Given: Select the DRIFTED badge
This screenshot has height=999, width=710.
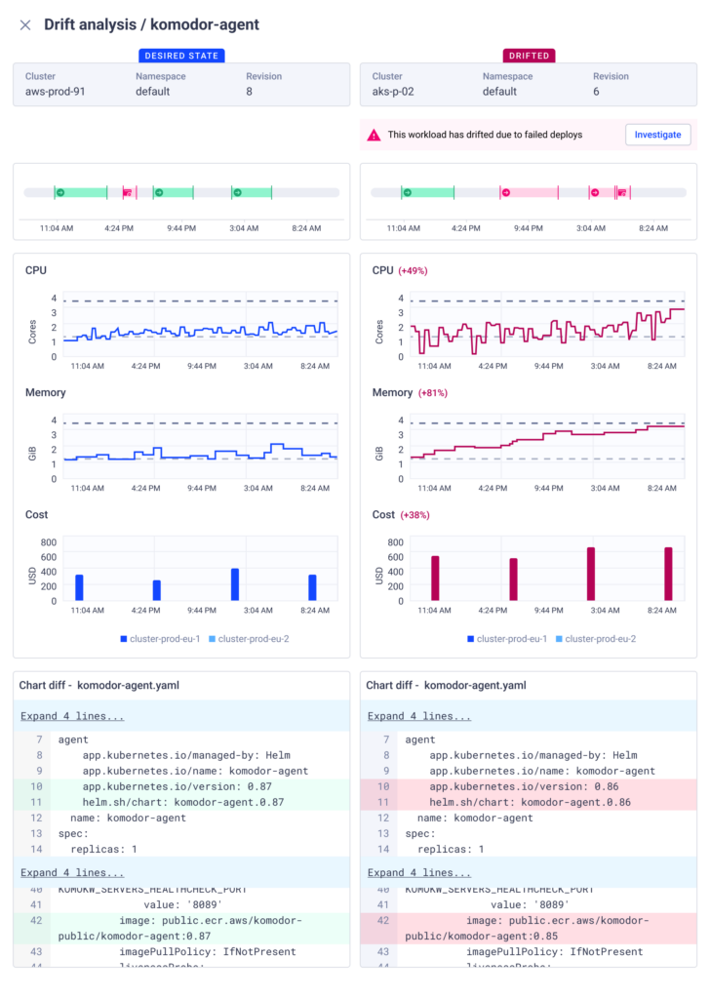Looking at the screenshot, I should [529, 56].
